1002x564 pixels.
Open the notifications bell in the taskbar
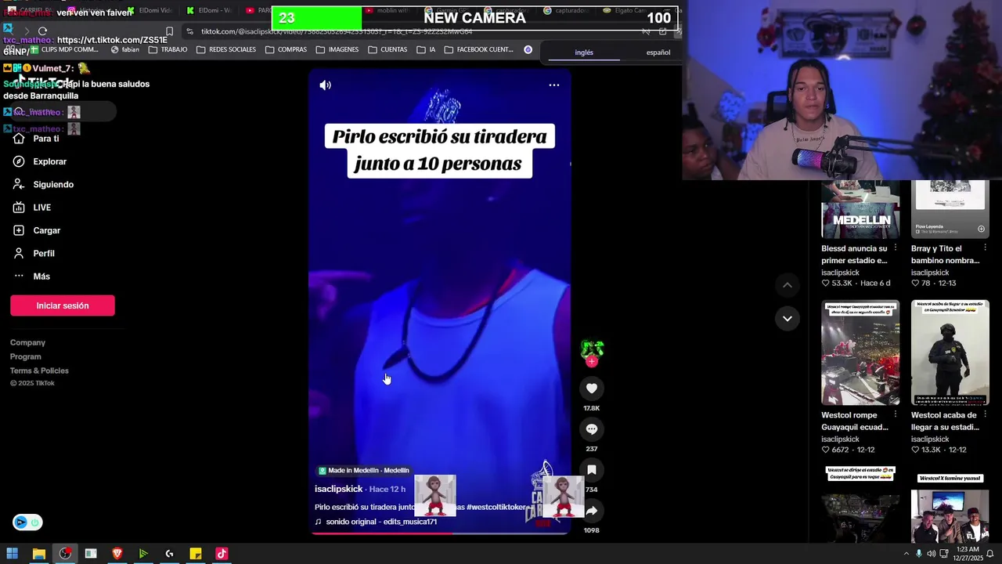click(989, 554)
